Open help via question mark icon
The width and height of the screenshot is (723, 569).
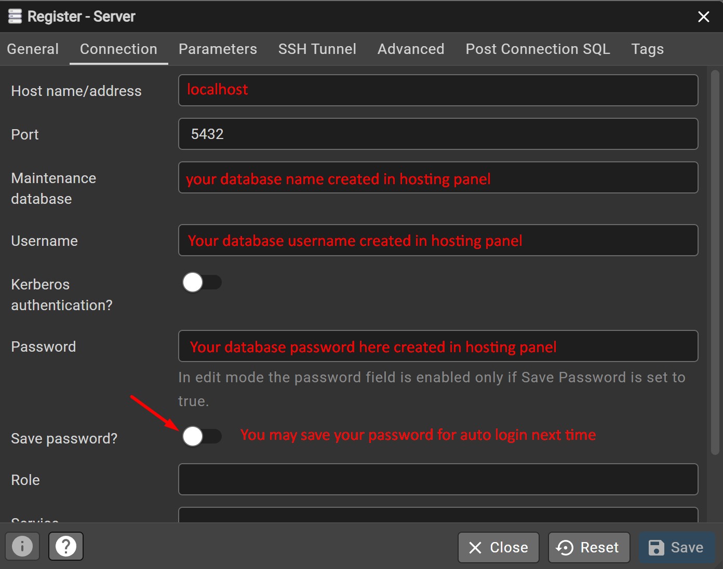[x=66, y=546]
